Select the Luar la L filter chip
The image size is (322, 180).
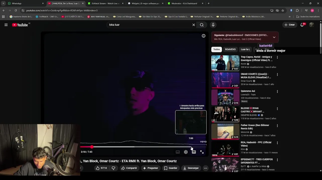[x=245, y=49]
